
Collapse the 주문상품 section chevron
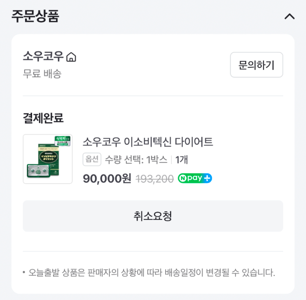(x=290, y=17)
